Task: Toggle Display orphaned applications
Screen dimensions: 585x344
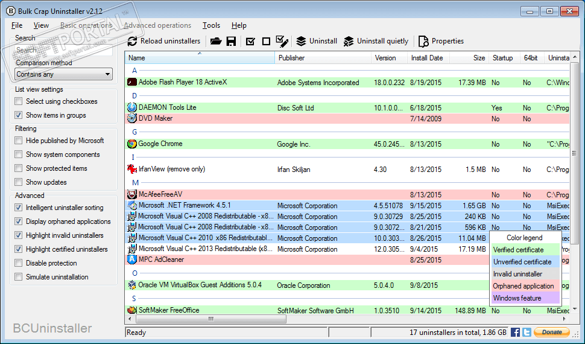Action: point(18,221)
